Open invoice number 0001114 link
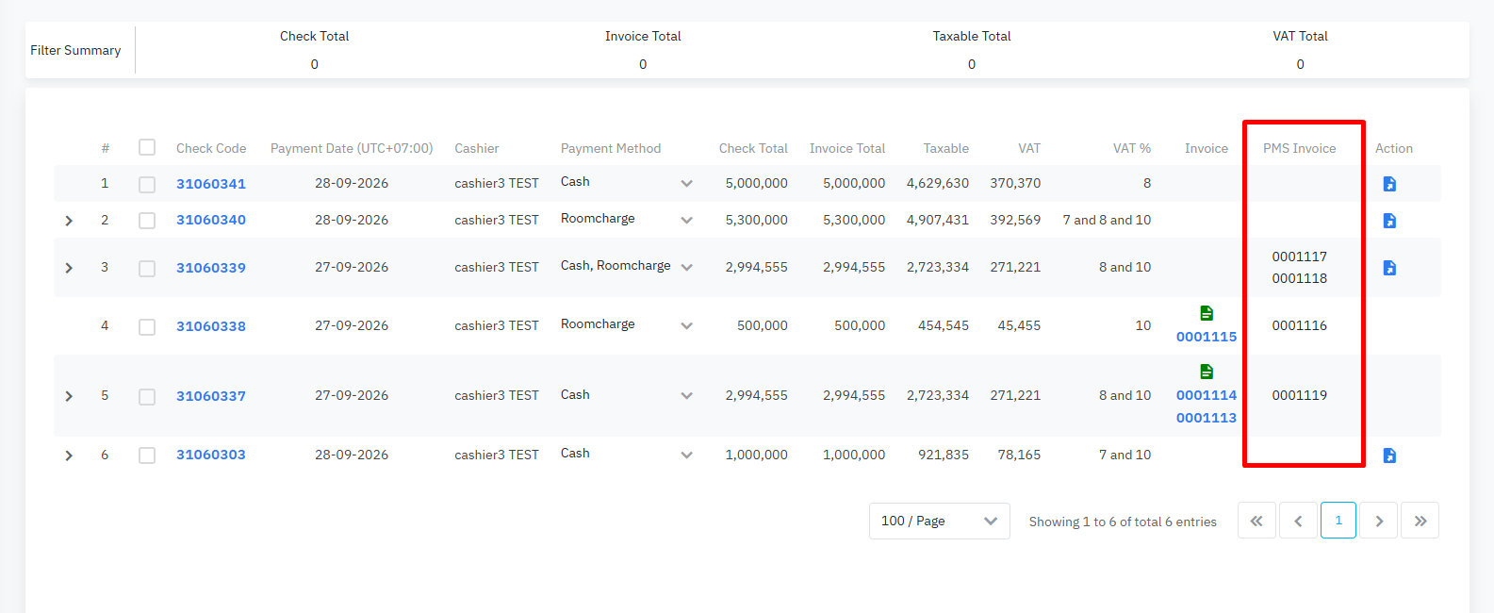 point(1207,395)
